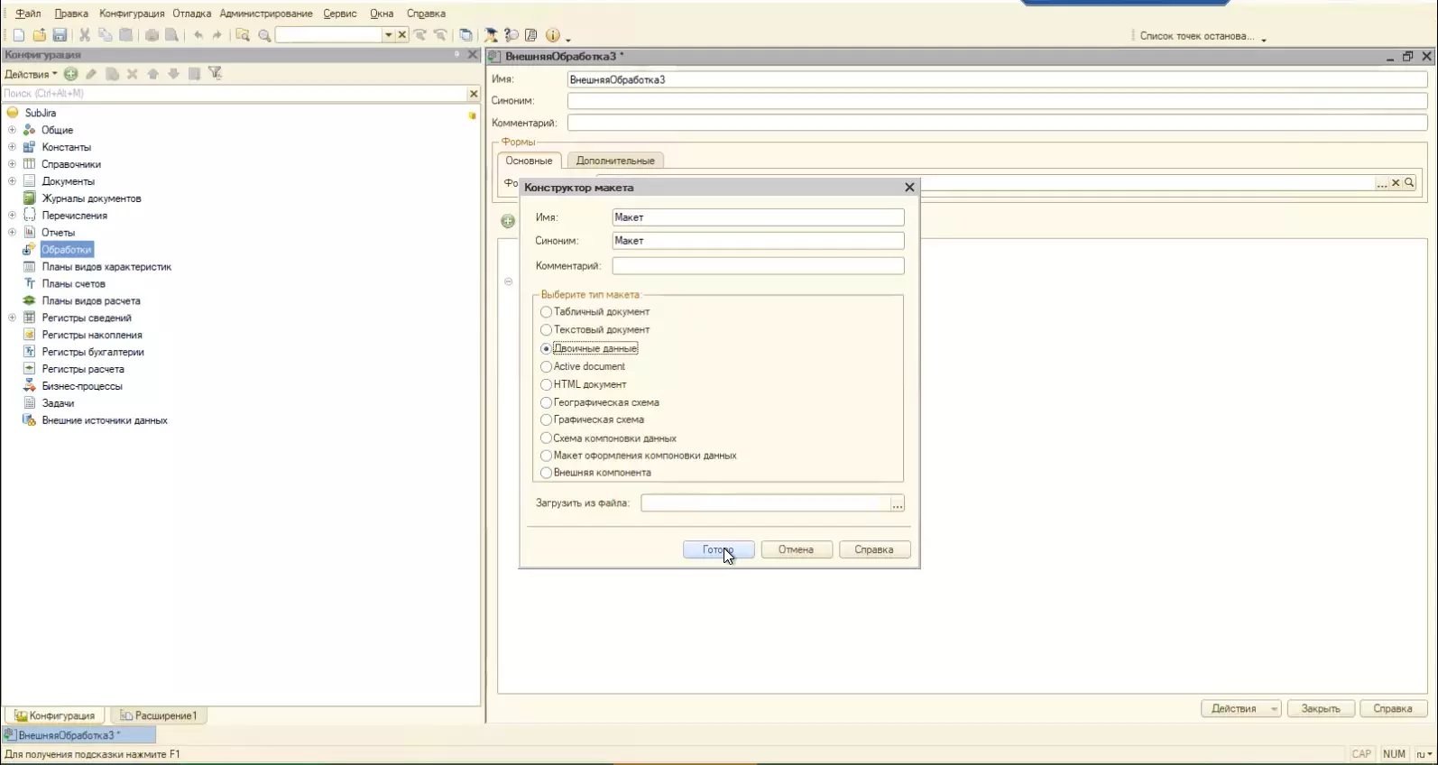Open the Действия dropdown in Configuration panel

[x=31, y=74]
